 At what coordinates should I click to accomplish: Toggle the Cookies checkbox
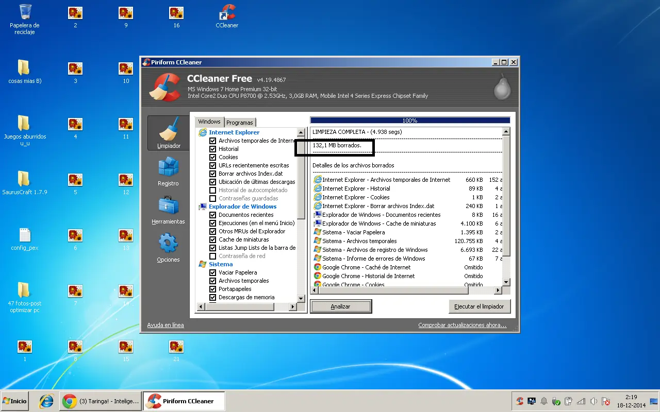tap(212, 157)
